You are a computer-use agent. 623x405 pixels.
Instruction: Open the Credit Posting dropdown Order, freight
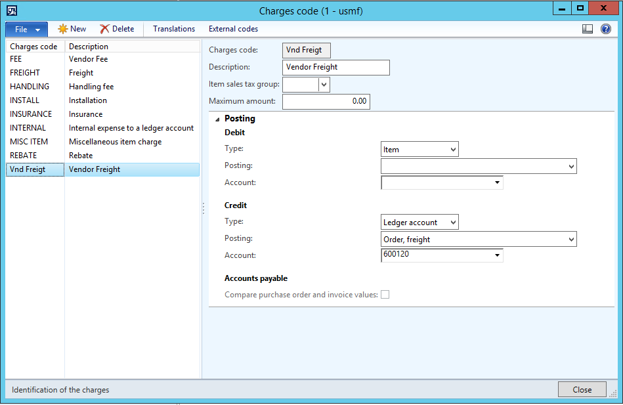click(479, 240)
